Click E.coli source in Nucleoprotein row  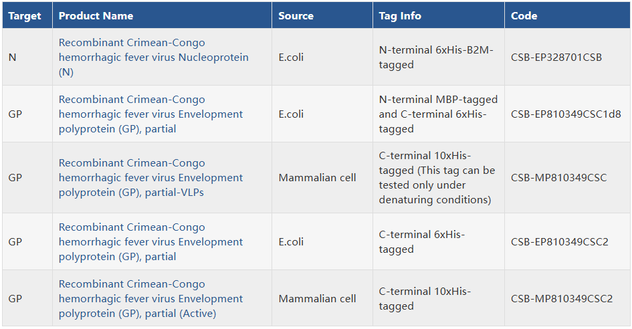tap(291, 58)
